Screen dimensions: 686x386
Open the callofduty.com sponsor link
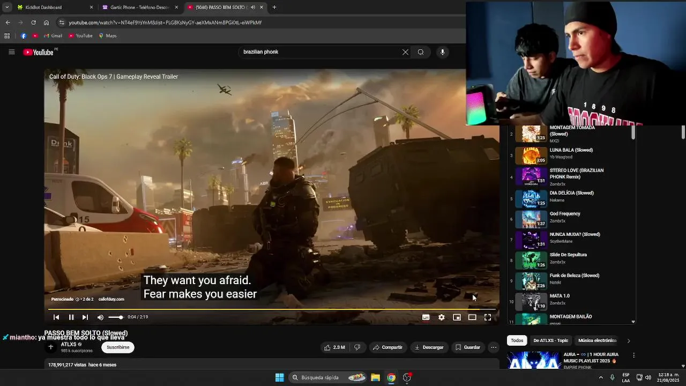coord(111,299)
